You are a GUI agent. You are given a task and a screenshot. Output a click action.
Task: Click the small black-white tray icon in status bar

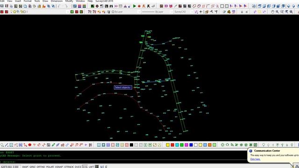(97, 167)
